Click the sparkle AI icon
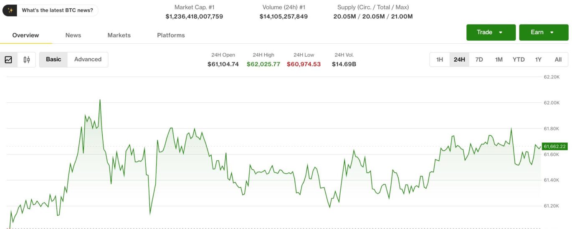Viewport: 572px width, 229px height. click(10, 10)
